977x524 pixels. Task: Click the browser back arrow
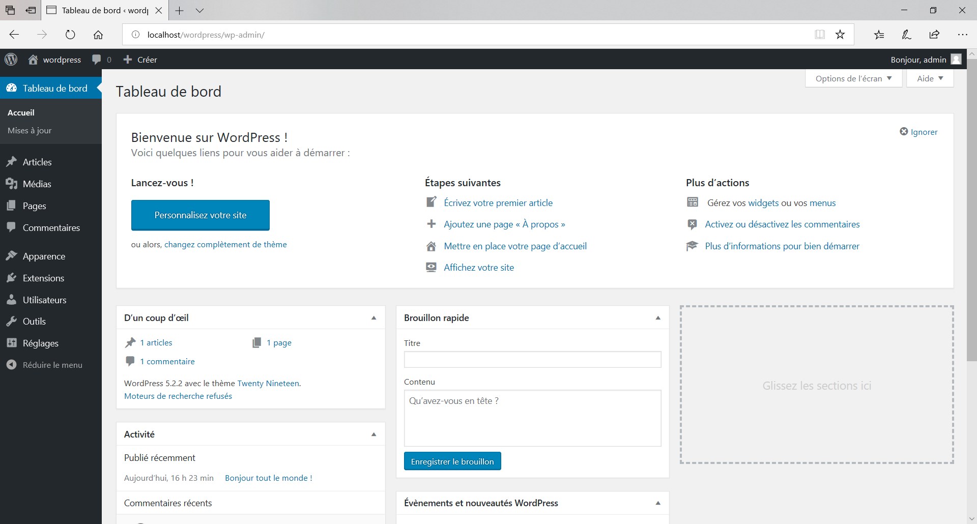pyautogui.click(x=14, y=35)
